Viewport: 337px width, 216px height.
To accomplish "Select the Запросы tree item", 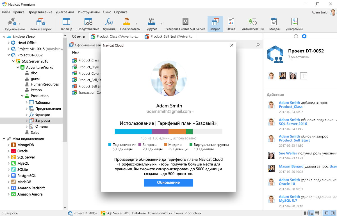I will pyautogui.click(x=31, y=121).
